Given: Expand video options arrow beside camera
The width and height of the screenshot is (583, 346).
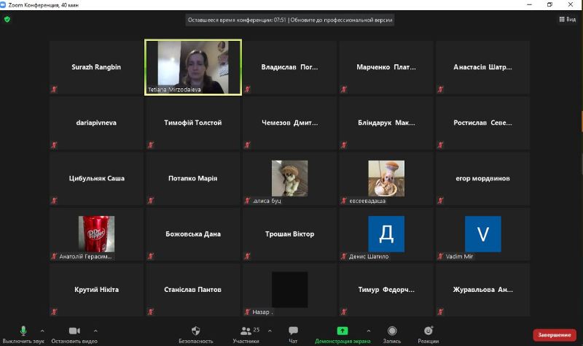Looking at the screenshot, I should point(95,331).
